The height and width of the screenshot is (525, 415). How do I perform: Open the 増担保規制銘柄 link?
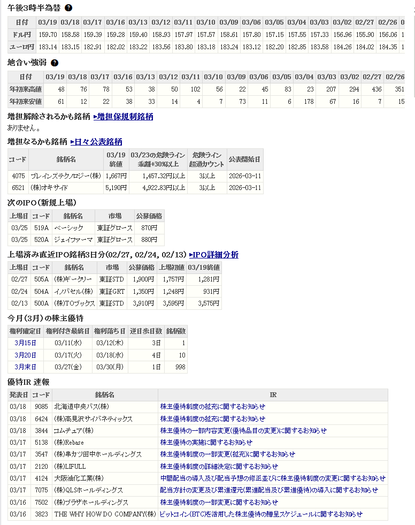[124, 116]
